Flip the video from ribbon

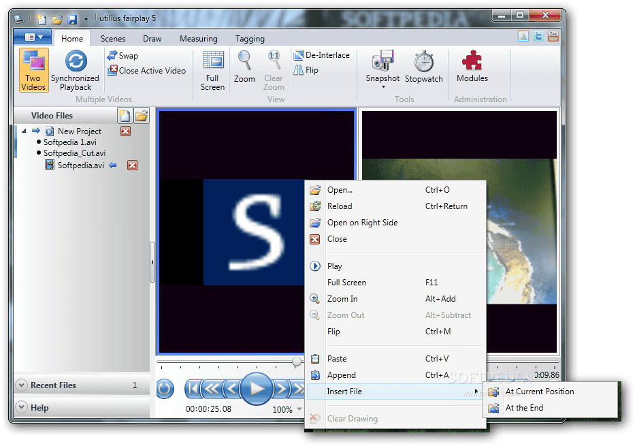306,70
